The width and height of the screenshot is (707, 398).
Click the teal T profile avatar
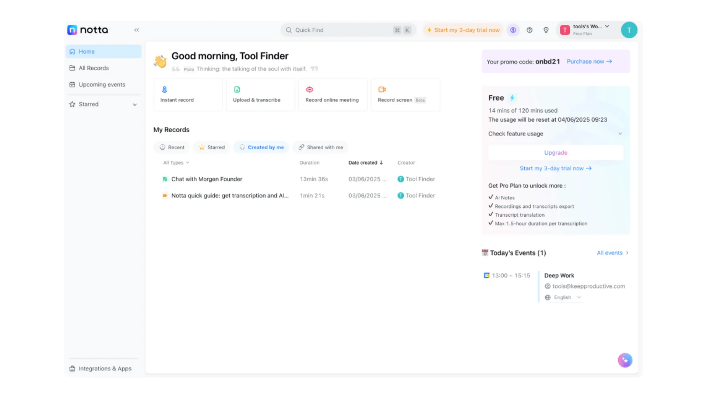[629, 30]
